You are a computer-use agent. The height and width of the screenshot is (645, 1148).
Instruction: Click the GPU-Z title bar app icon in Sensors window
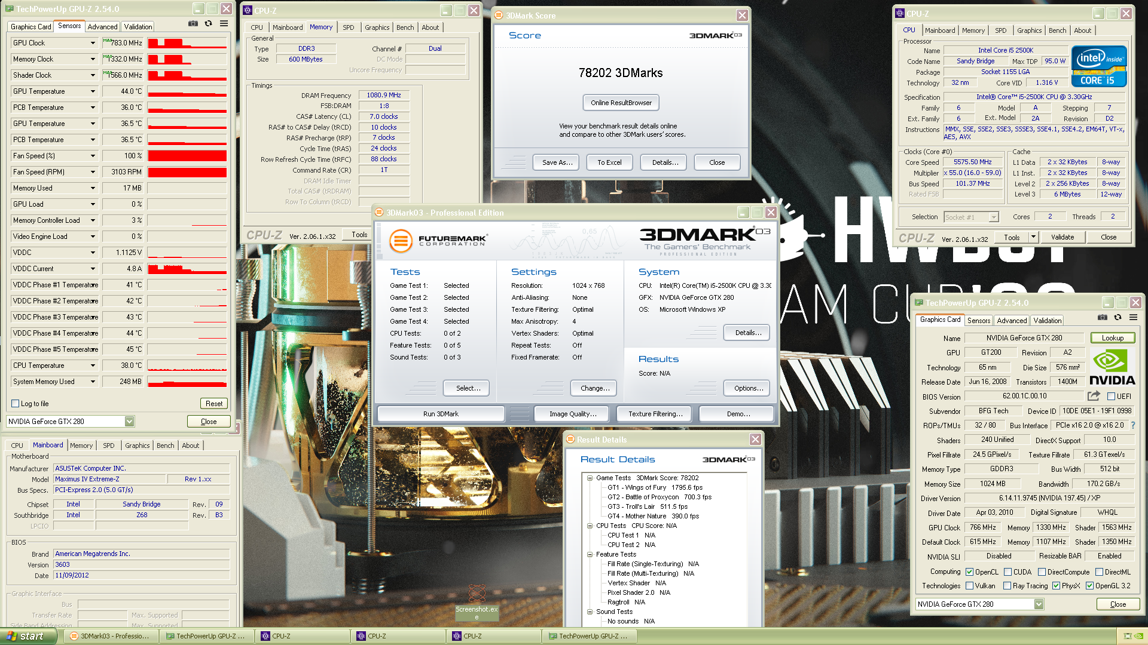[9, 9]
